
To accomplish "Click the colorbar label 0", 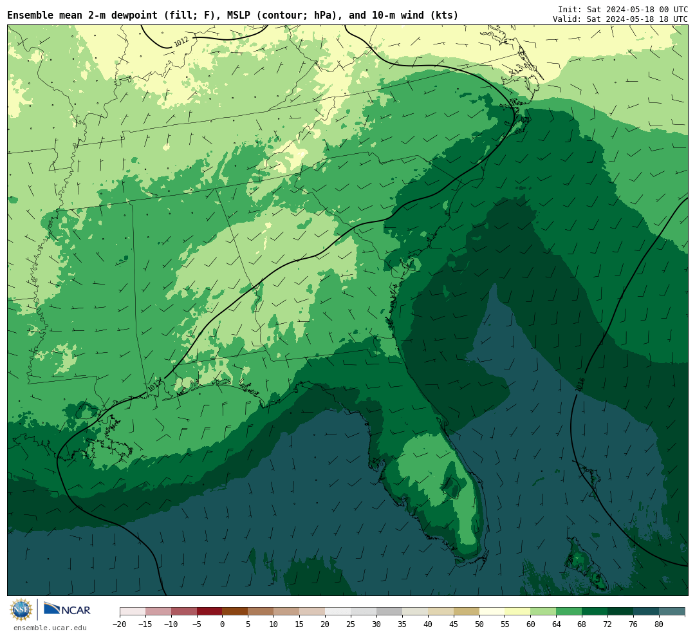I will coord(223,624).
